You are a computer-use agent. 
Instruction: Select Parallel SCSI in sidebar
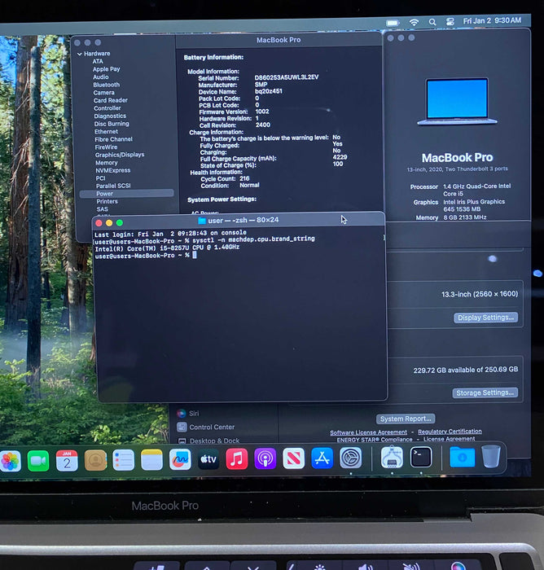(x=113, y=186)
